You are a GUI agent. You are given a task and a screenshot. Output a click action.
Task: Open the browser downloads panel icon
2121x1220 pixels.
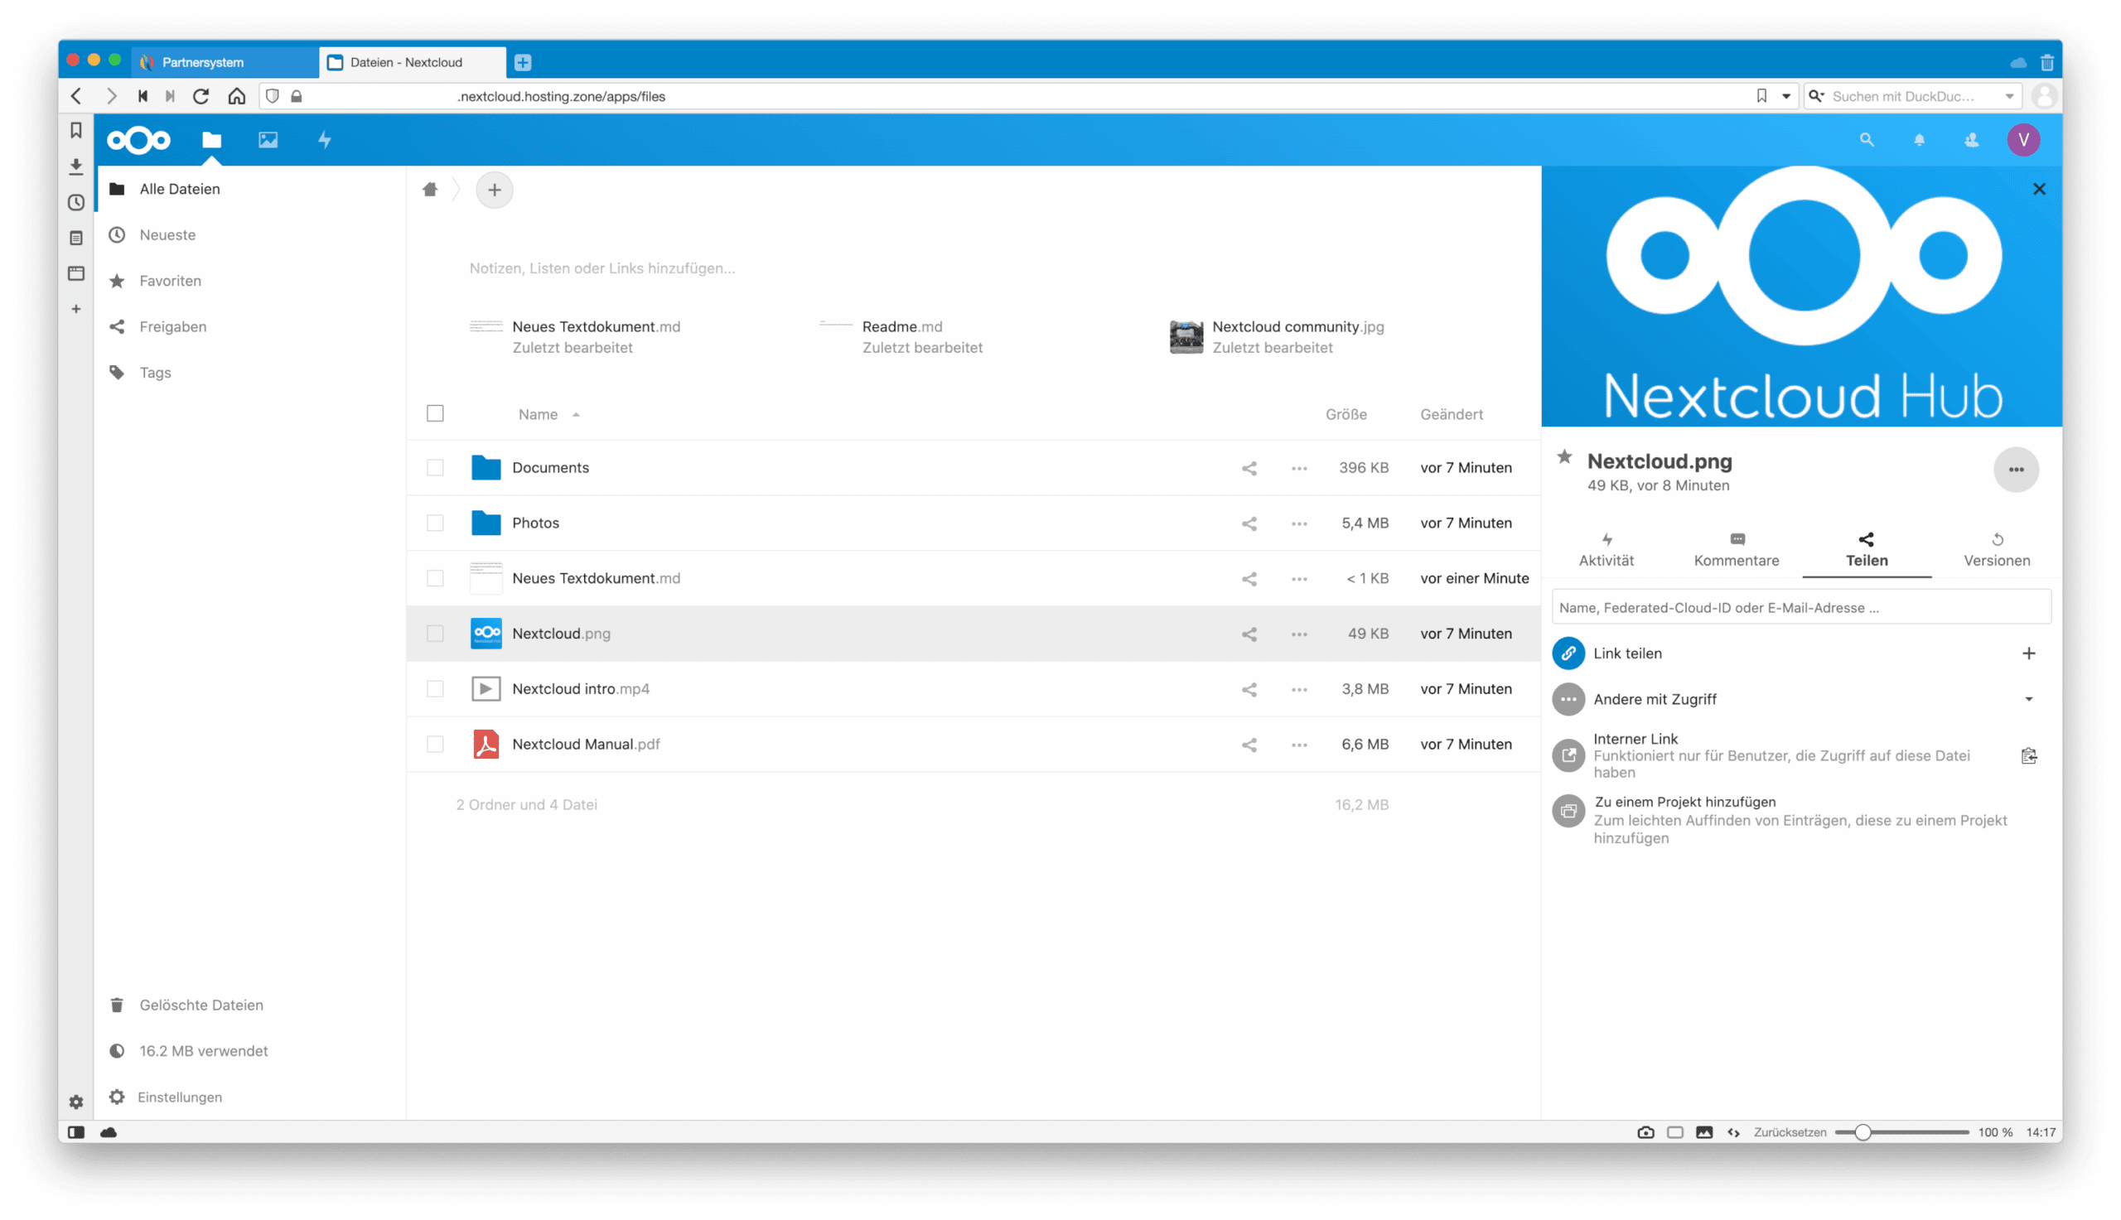coord(76,166)
